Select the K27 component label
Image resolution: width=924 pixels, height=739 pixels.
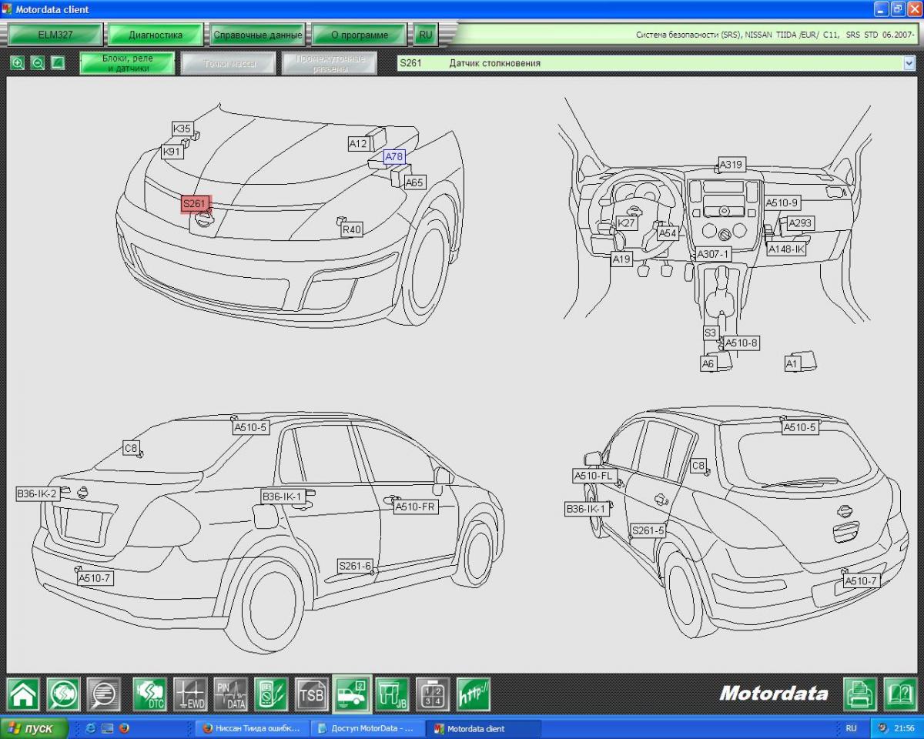click(x=627, y=223)
